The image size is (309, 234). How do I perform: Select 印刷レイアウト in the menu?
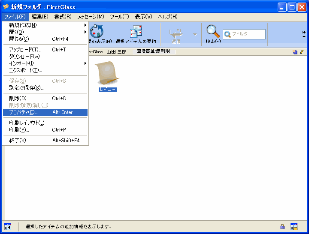[27, 123]
